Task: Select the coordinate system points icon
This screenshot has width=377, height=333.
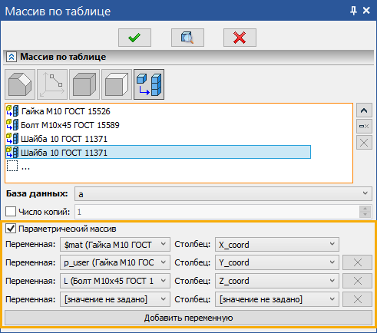Action: (52, 84)
